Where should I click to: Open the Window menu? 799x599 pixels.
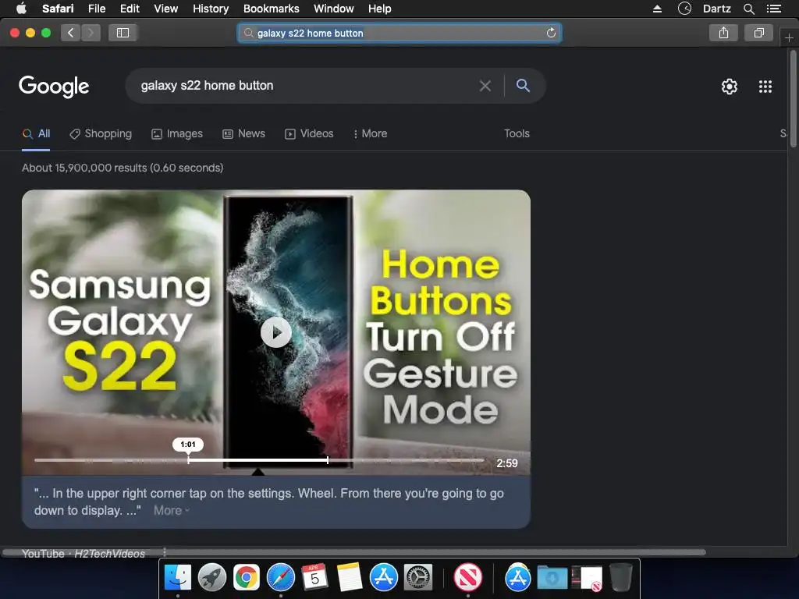(334, 9)
